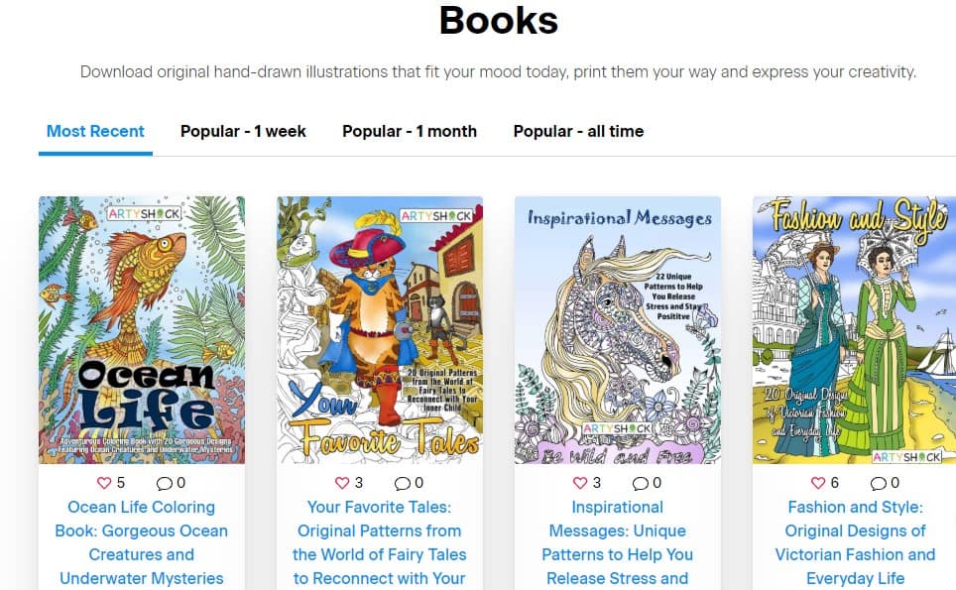Visit Fashion and Style title link
The width and height of the screenshot is (956, 590).
(x=856, y=542)
